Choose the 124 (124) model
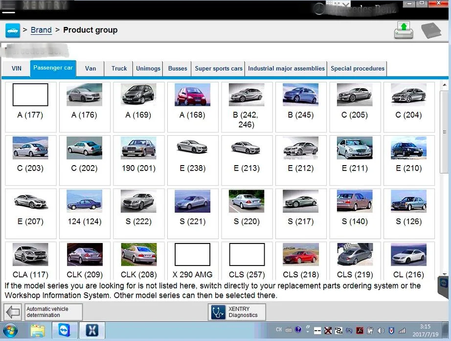The height and width of the screenshot is (341, 451). (x=85, y=214)
